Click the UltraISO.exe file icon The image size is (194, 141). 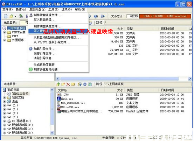(x=58, y=107)
